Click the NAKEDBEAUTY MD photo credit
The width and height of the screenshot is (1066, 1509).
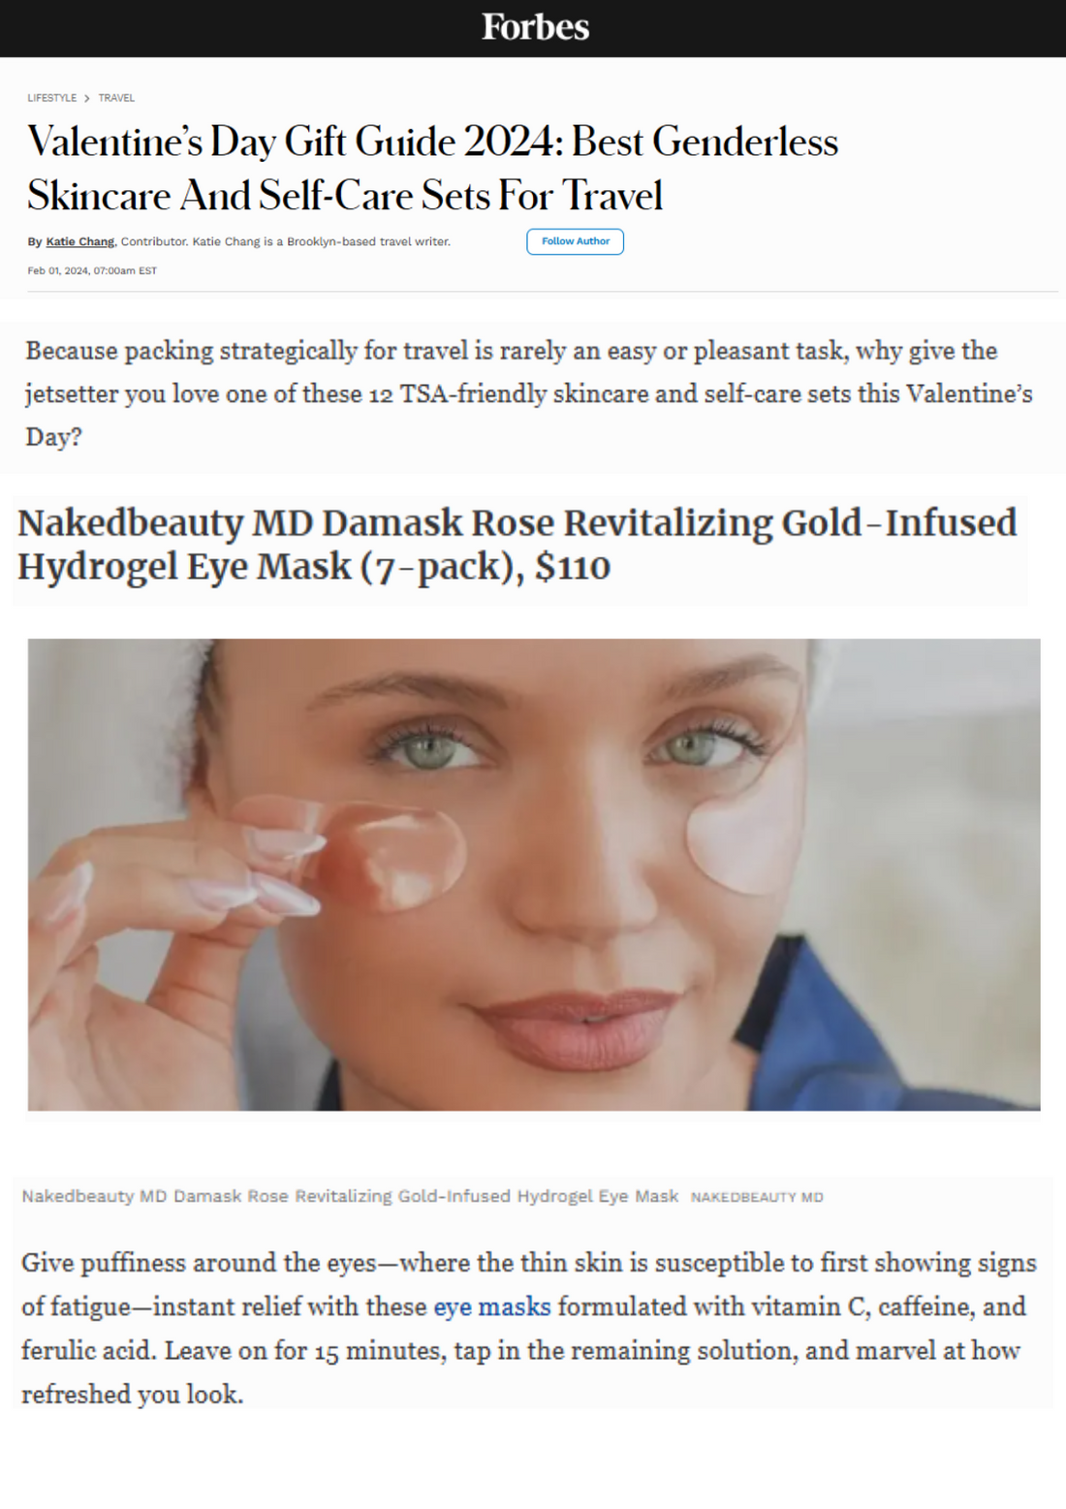click(x=757, y=1197)
